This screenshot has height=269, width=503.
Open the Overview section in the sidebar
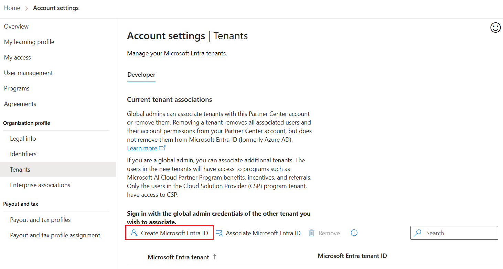pyautogui.click(x=16, y=26)
